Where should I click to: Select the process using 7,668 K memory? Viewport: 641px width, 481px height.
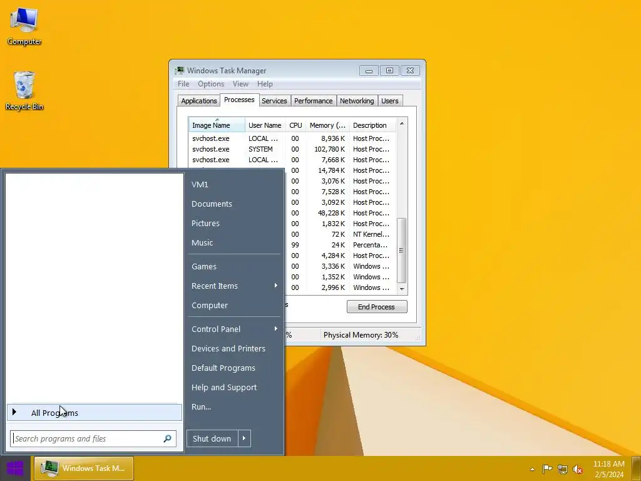292,160
